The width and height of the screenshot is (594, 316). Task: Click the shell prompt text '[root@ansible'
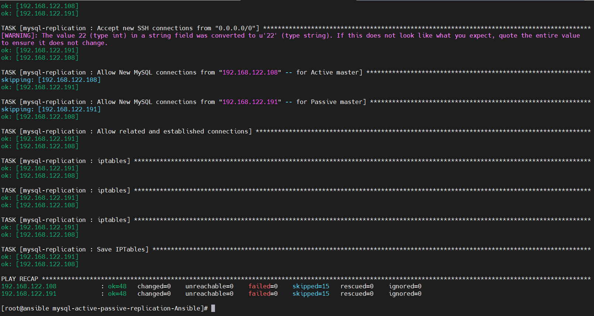pos(25,308)
